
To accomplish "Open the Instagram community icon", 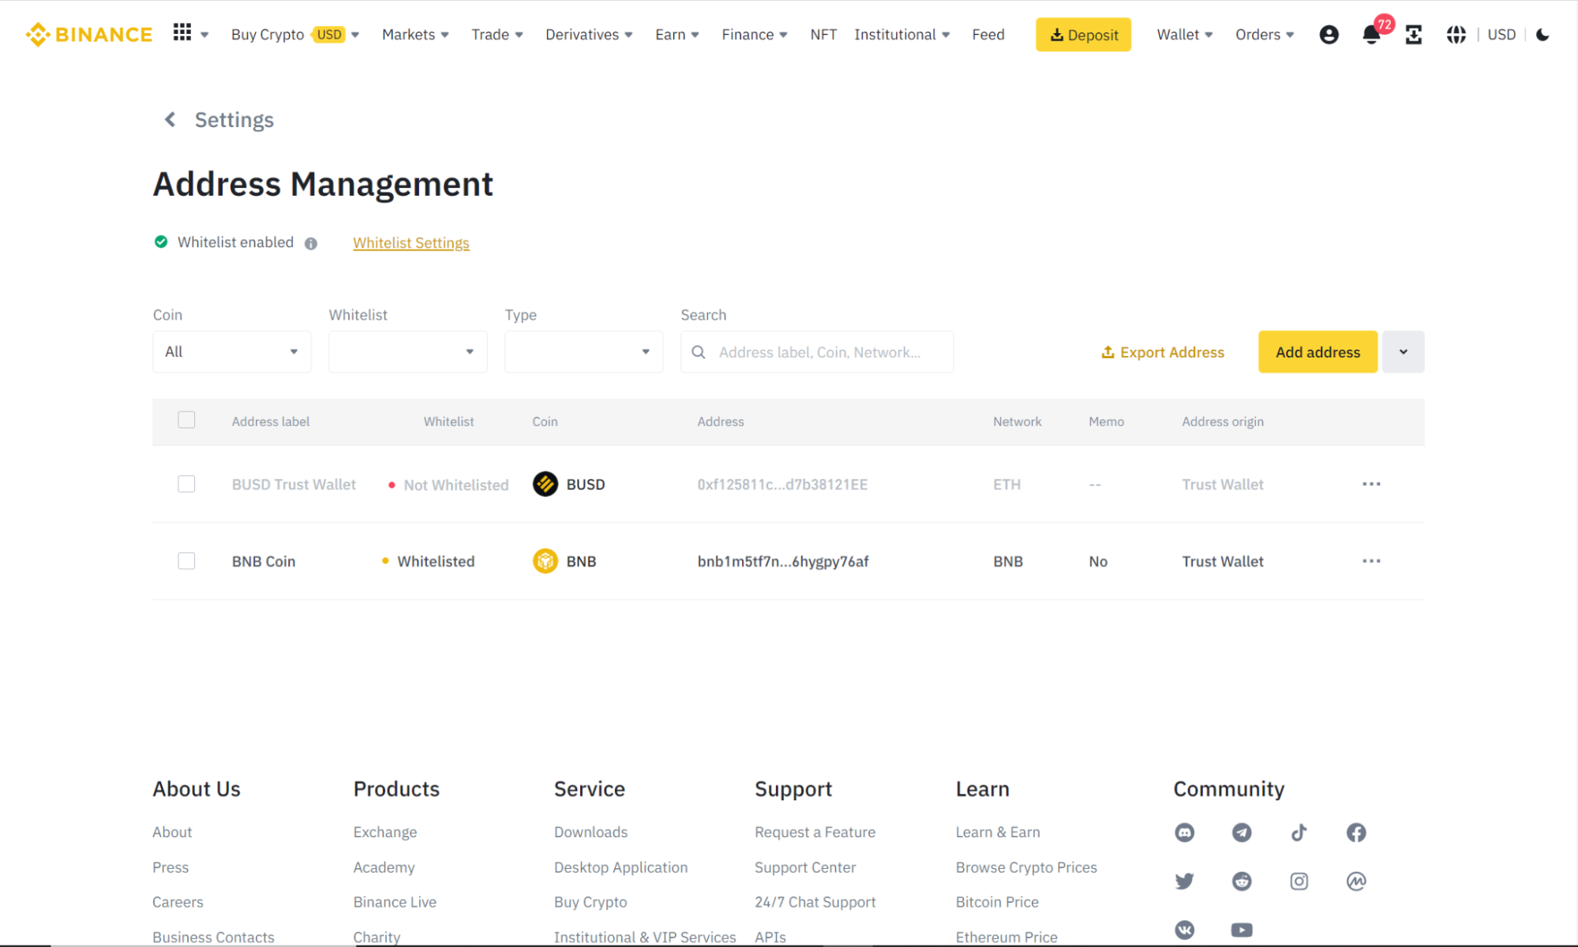I will pyautogui.click(x=1299, y=881).
